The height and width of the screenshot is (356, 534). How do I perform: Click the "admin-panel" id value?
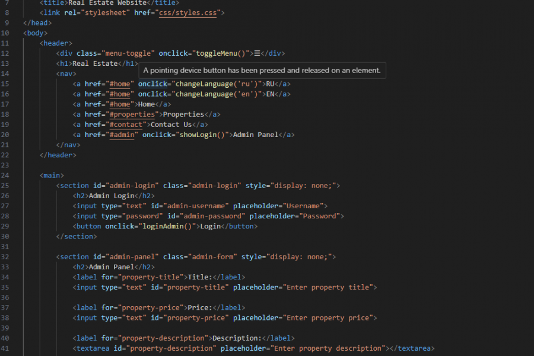(x=132, y=257)
